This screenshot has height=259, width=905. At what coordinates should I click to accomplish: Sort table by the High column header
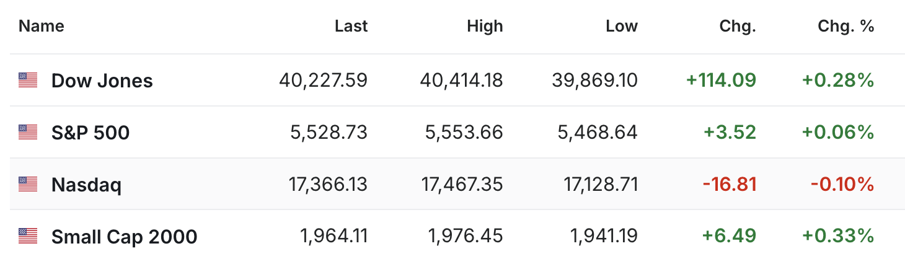tap(485, 26)
